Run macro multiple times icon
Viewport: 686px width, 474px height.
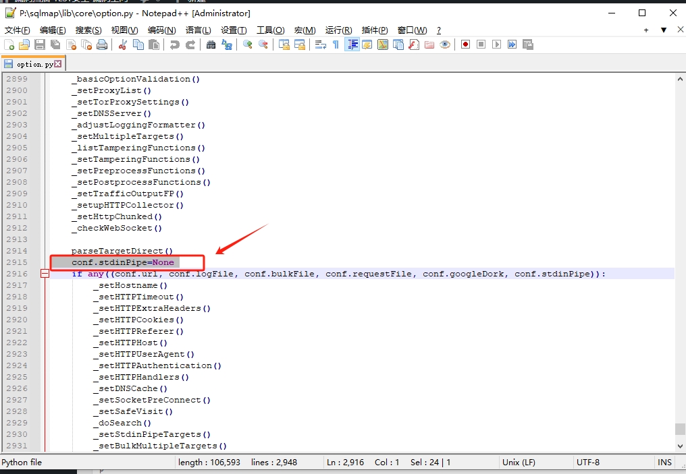click(512, 45)
